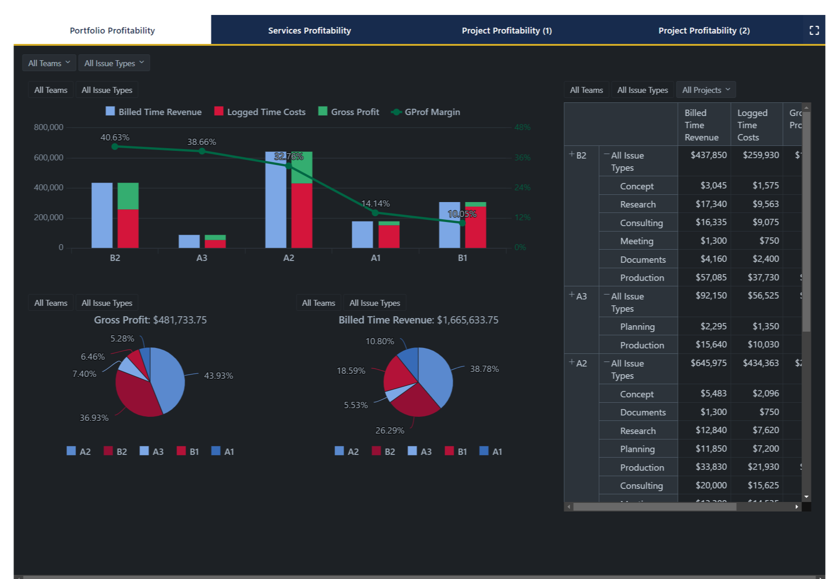836x579 pixels.
Task: Collapse All Issue Types under A2
Action: coord(606,361)
